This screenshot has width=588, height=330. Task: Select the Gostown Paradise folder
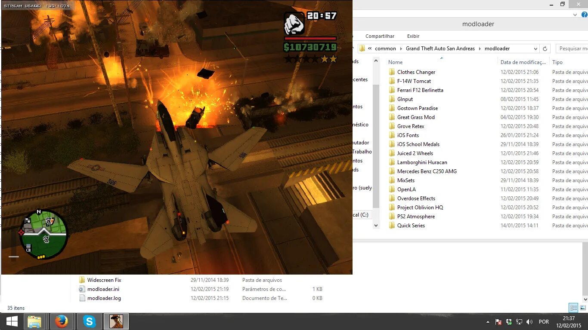click(x=418, y=108)
